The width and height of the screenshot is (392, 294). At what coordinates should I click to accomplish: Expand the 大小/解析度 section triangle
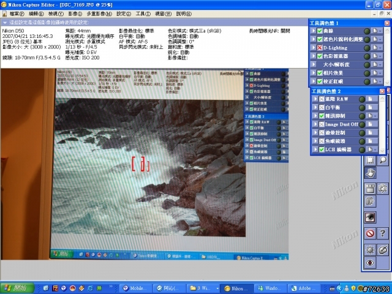(313, 64)
